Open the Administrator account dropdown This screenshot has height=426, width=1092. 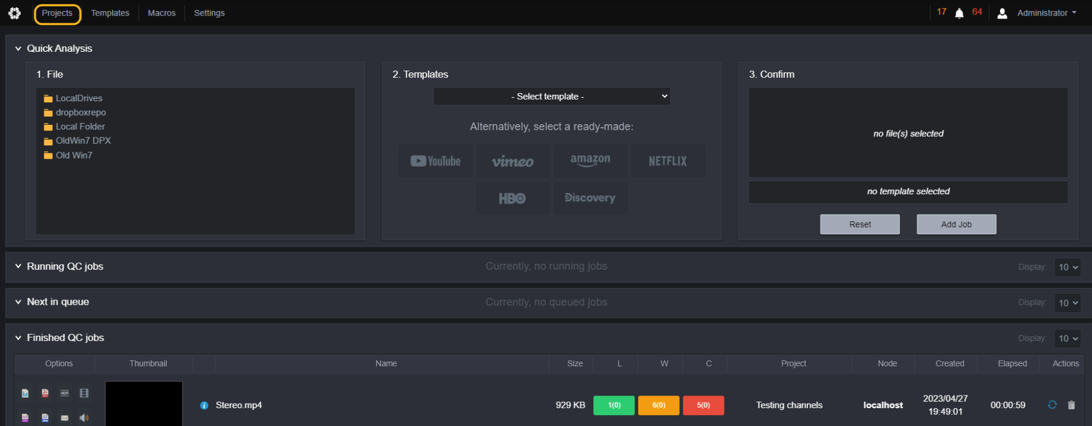(x=1047, y=13)
